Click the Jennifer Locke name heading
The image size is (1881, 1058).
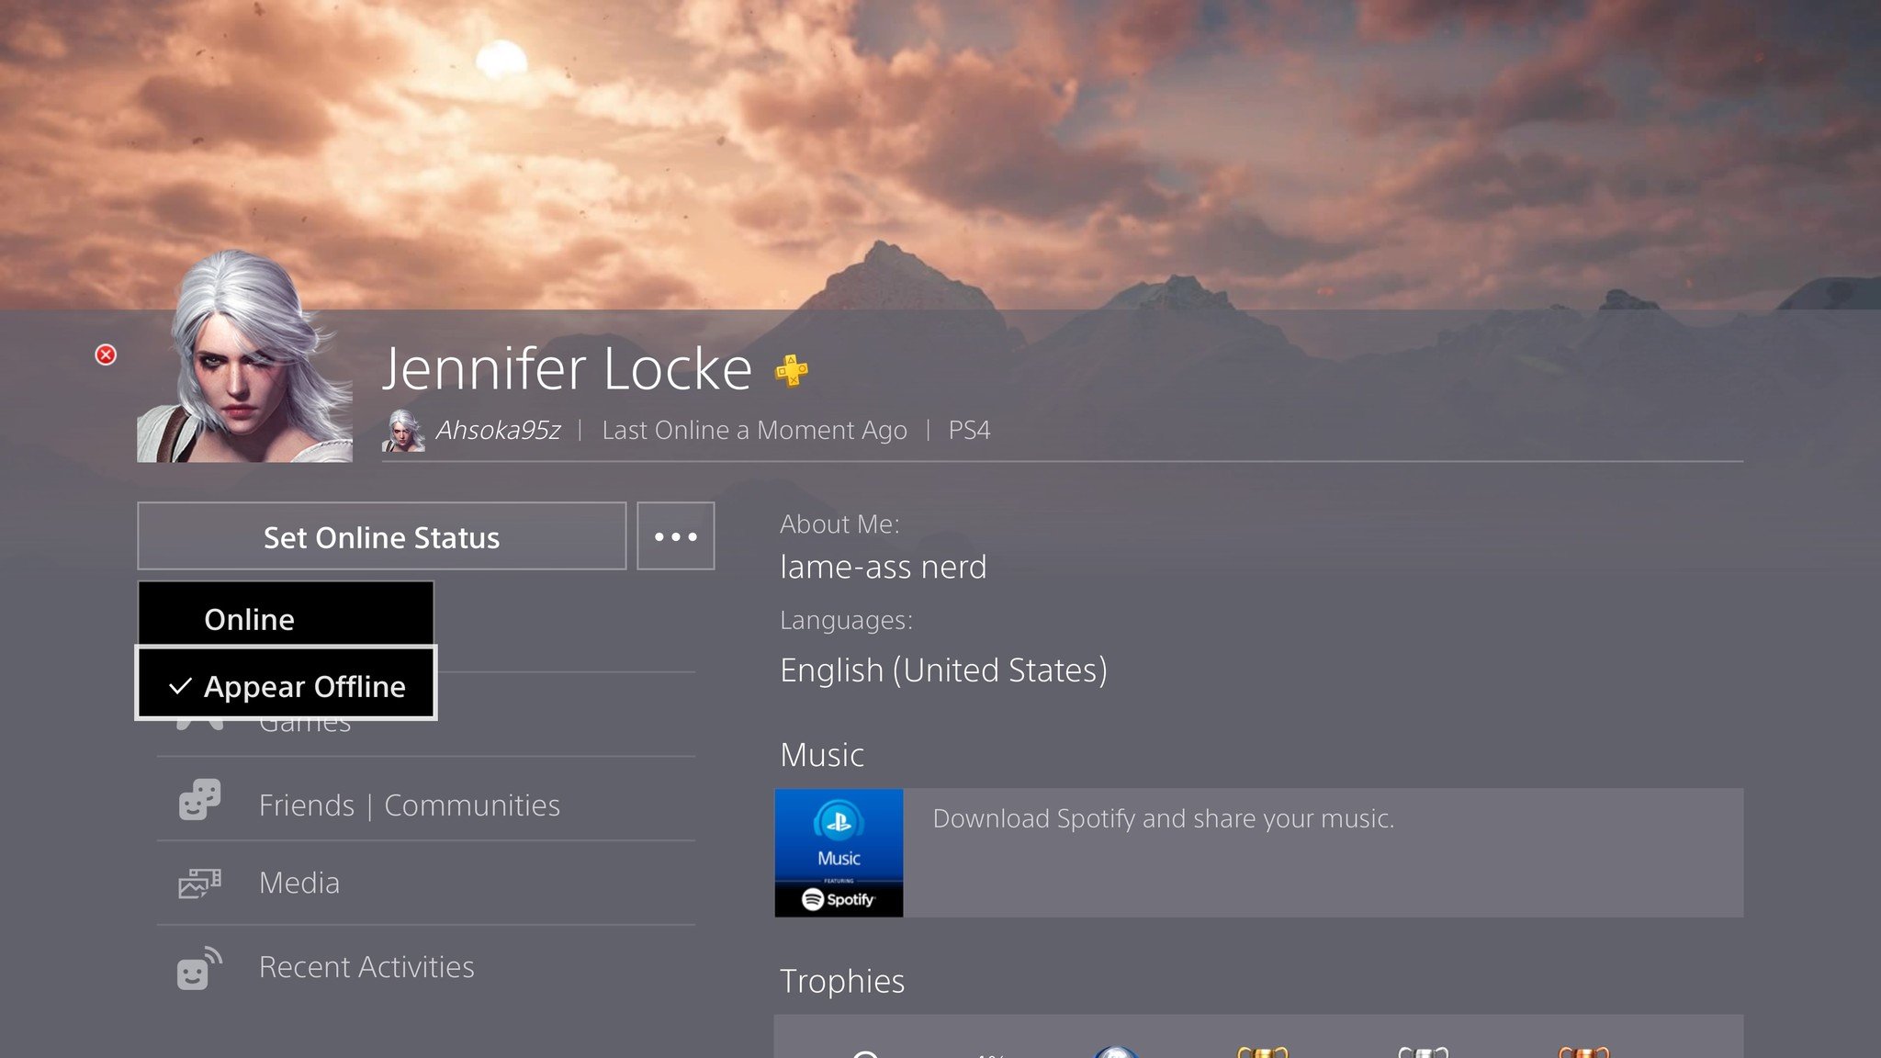point(567,369)
